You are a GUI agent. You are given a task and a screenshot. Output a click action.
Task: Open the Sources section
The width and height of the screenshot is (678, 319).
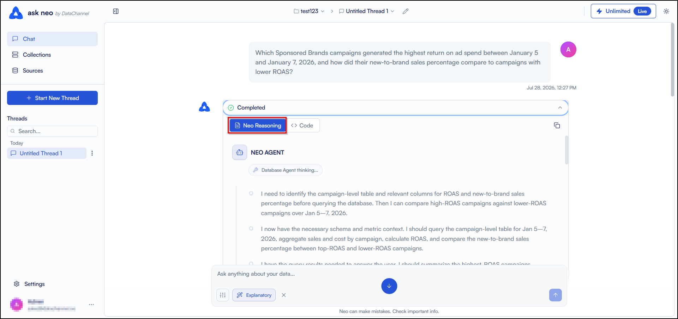pyautogui.click(x=52, y=70)
